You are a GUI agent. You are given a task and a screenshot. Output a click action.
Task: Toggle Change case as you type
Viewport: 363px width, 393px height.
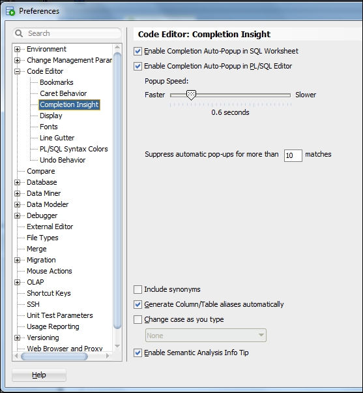point(138,320)
